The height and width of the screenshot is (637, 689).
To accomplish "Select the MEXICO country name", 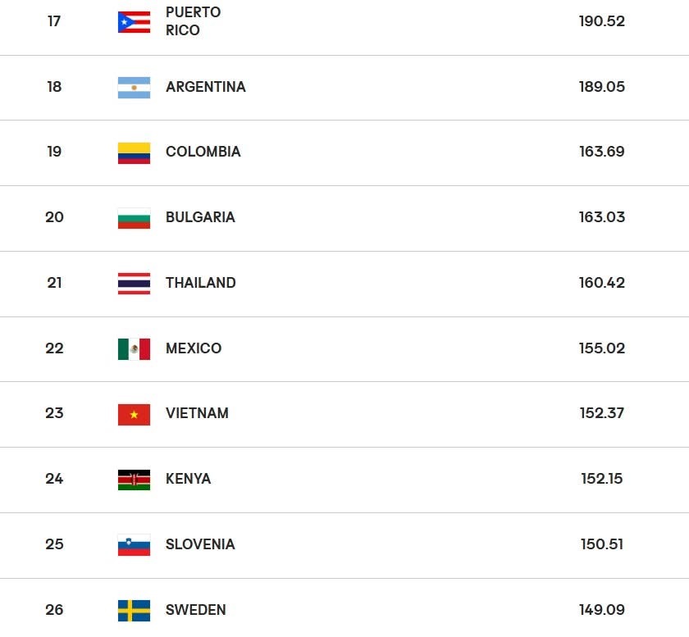I will 194,348.
